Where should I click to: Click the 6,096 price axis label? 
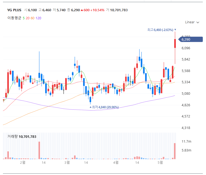coord(186,48)
